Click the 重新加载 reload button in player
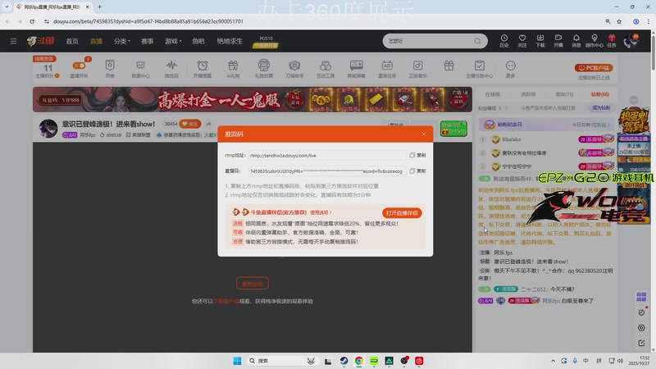 coord(253,284)
